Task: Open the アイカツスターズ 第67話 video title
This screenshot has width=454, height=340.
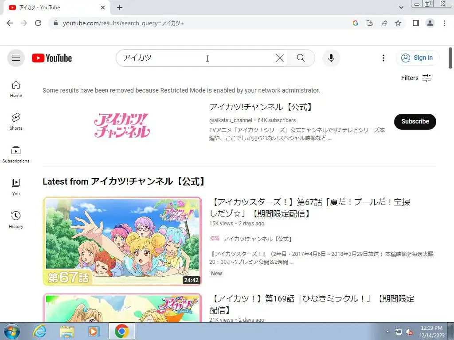Action: [x=310, y=208]
